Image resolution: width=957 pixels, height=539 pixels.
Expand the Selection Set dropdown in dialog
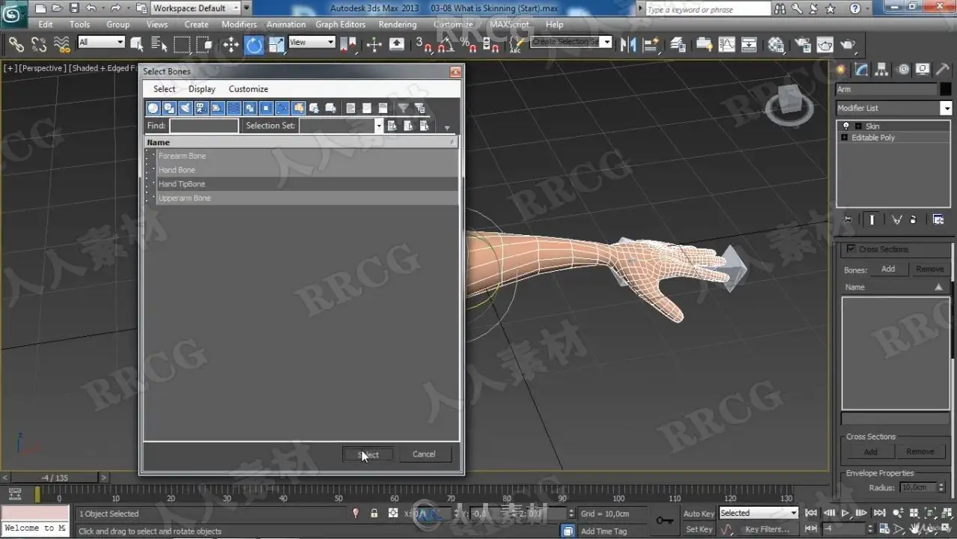point(379,126)
